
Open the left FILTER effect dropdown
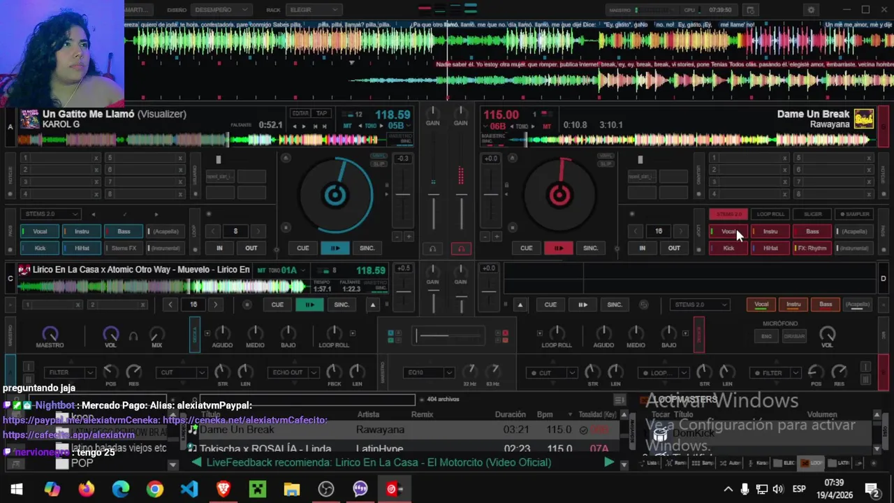[68, 372]
